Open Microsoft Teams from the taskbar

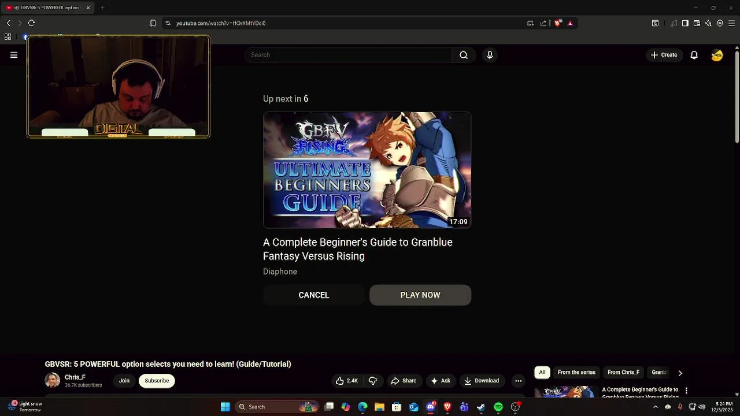pos(464,407)
